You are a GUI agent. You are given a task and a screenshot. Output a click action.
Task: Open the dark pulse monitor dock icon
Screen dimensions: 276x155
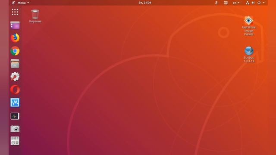pos(15,116)
